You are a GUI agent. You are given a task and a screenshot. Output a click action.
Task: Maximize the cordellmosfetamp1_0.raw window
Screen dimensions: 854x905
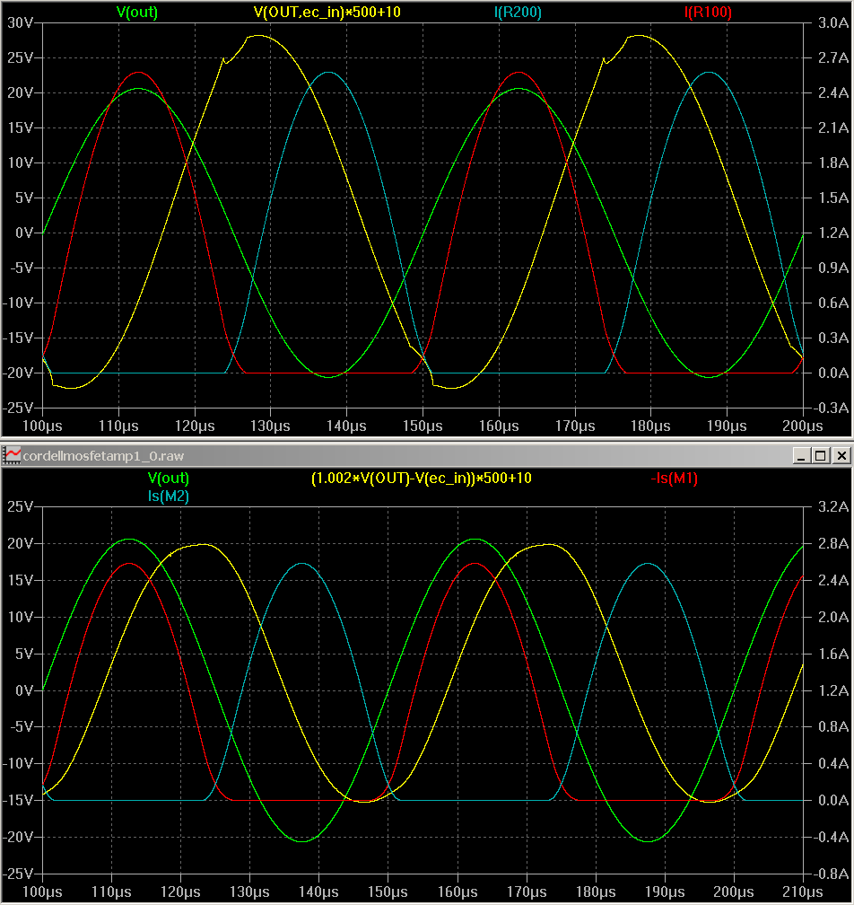pyautogui.click(x=821, y=455)
